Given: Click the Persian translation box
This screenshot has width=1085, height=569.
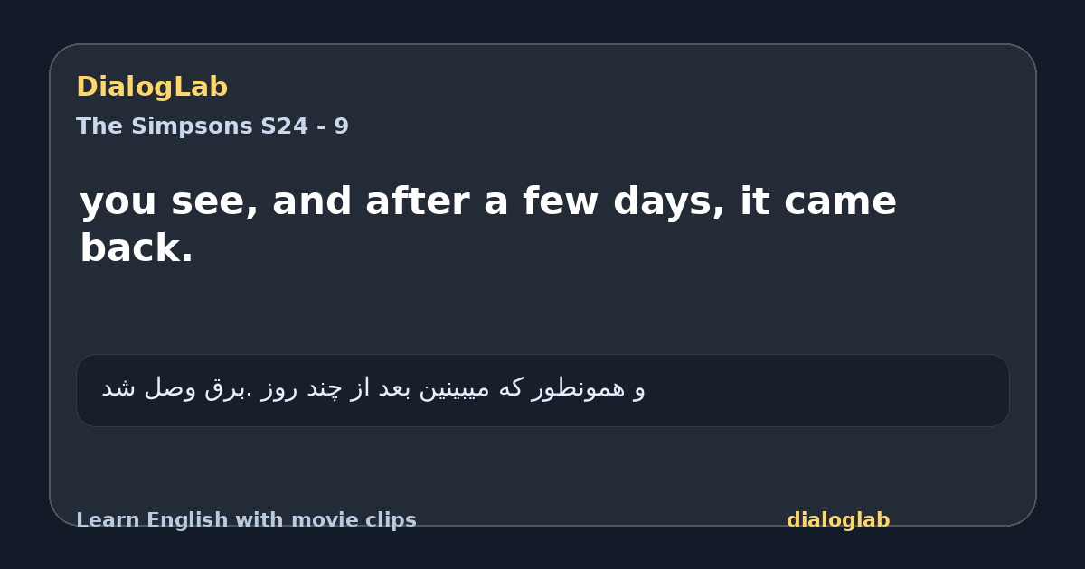Looking at the screenshot, I should (542, 390).
